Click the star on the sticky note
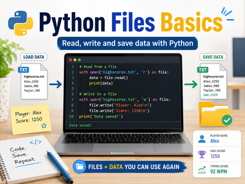245x184 pixels. [x=44, y=126]
